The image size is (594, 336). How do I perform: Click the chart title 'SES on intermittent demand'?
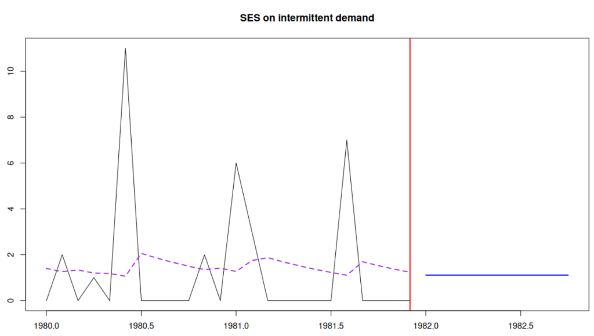tap(307, 18)
